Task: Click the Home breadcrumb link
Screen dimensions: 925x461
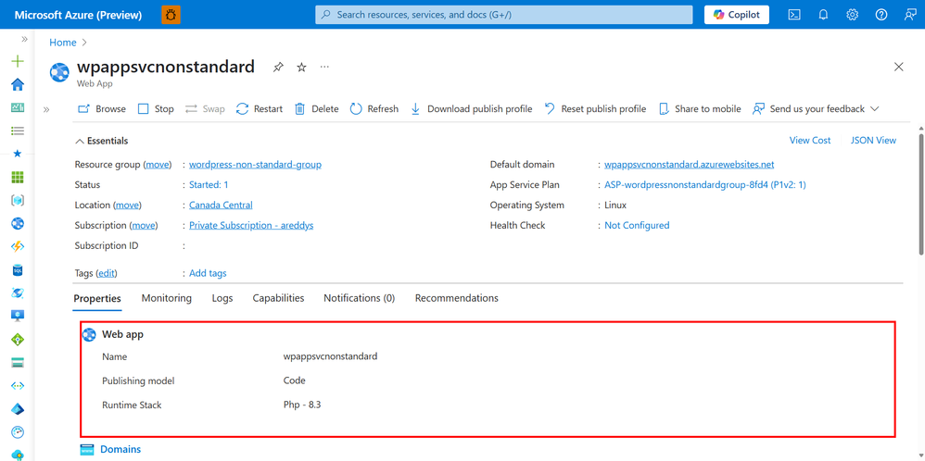Action: click(62, 43)
